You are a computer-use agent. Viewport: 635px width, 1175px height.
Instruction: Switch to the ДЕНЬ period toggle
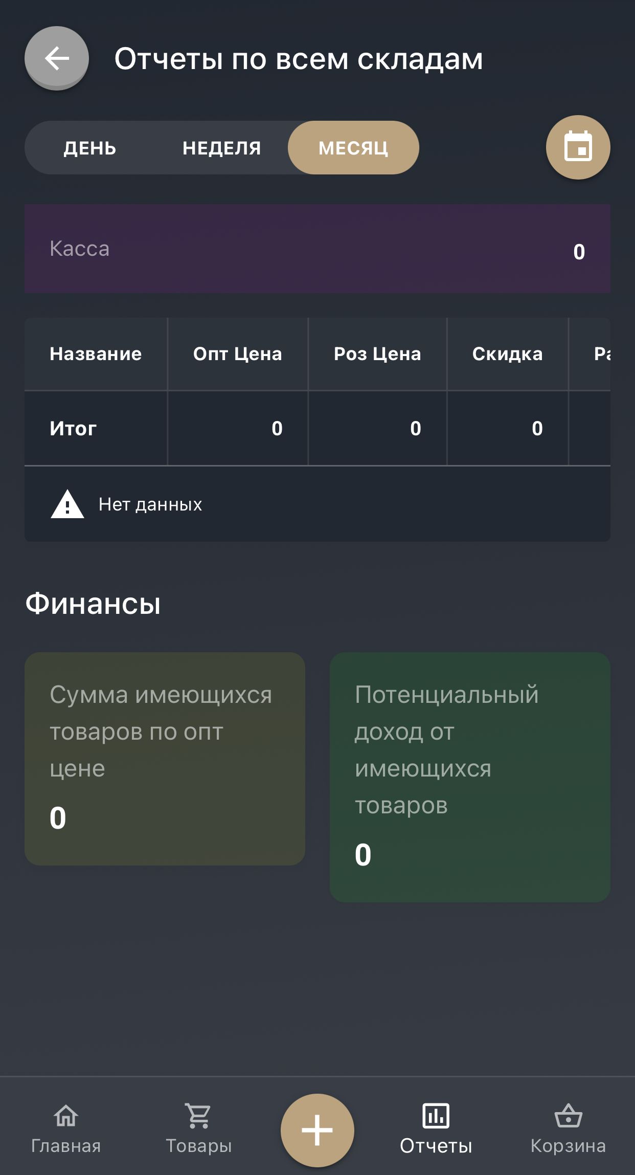point(90,147)
